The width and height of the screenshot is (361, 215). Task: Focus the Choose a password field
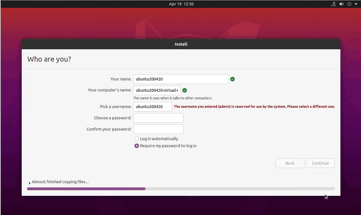(x=158, y=118)
